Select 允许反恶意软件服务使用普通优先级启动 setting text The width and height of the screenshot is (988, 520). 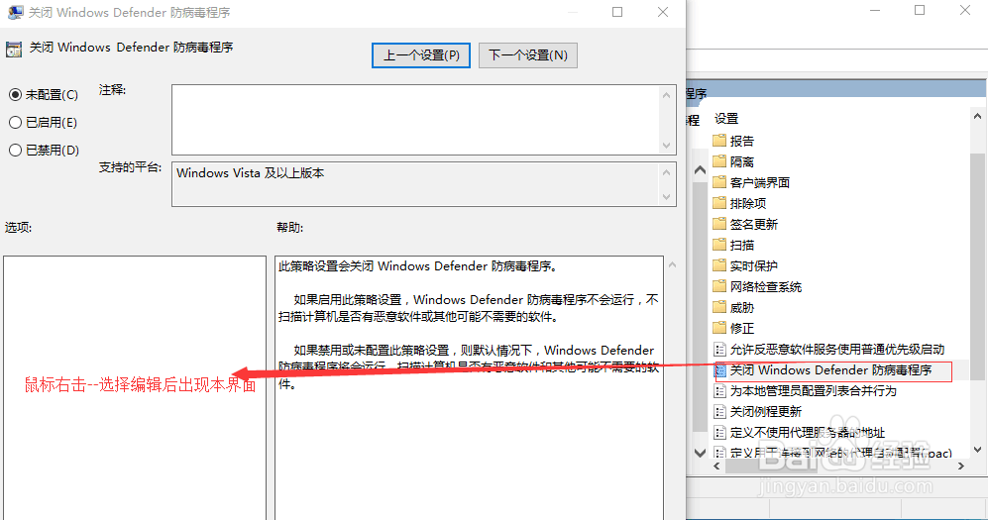tap(837, 349)
